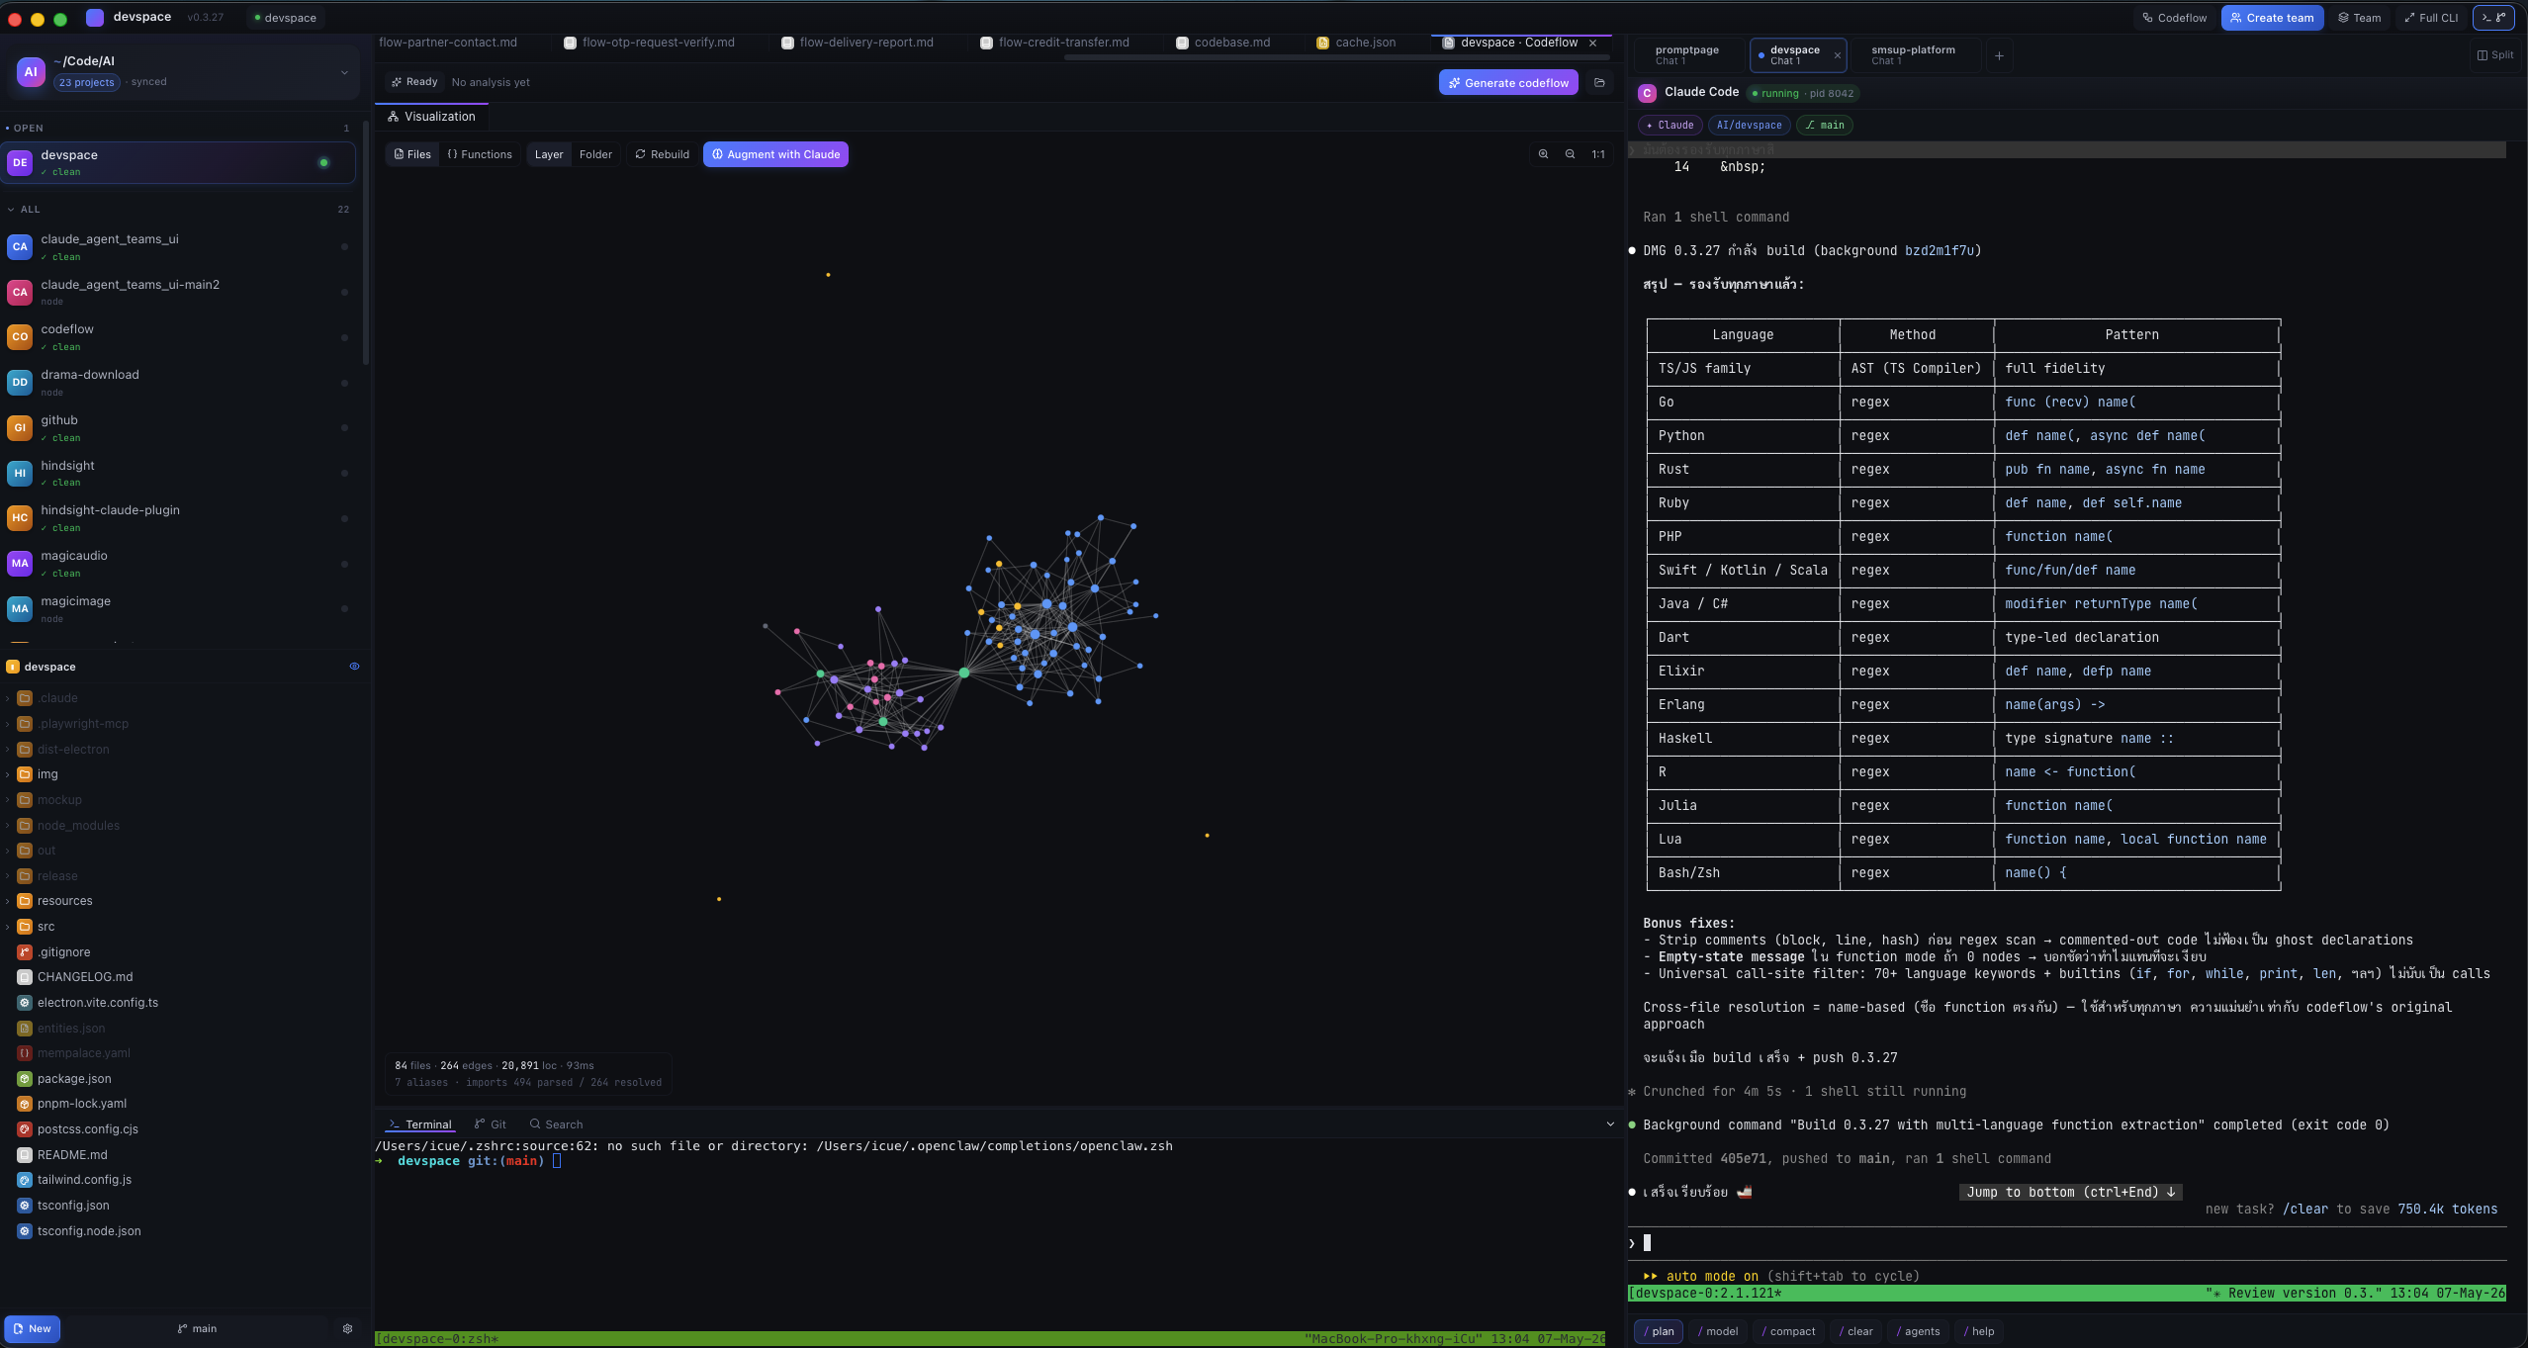Screen dimensions: 2528x1348
Task: Switch to the Search tab
Action: 556,1124
